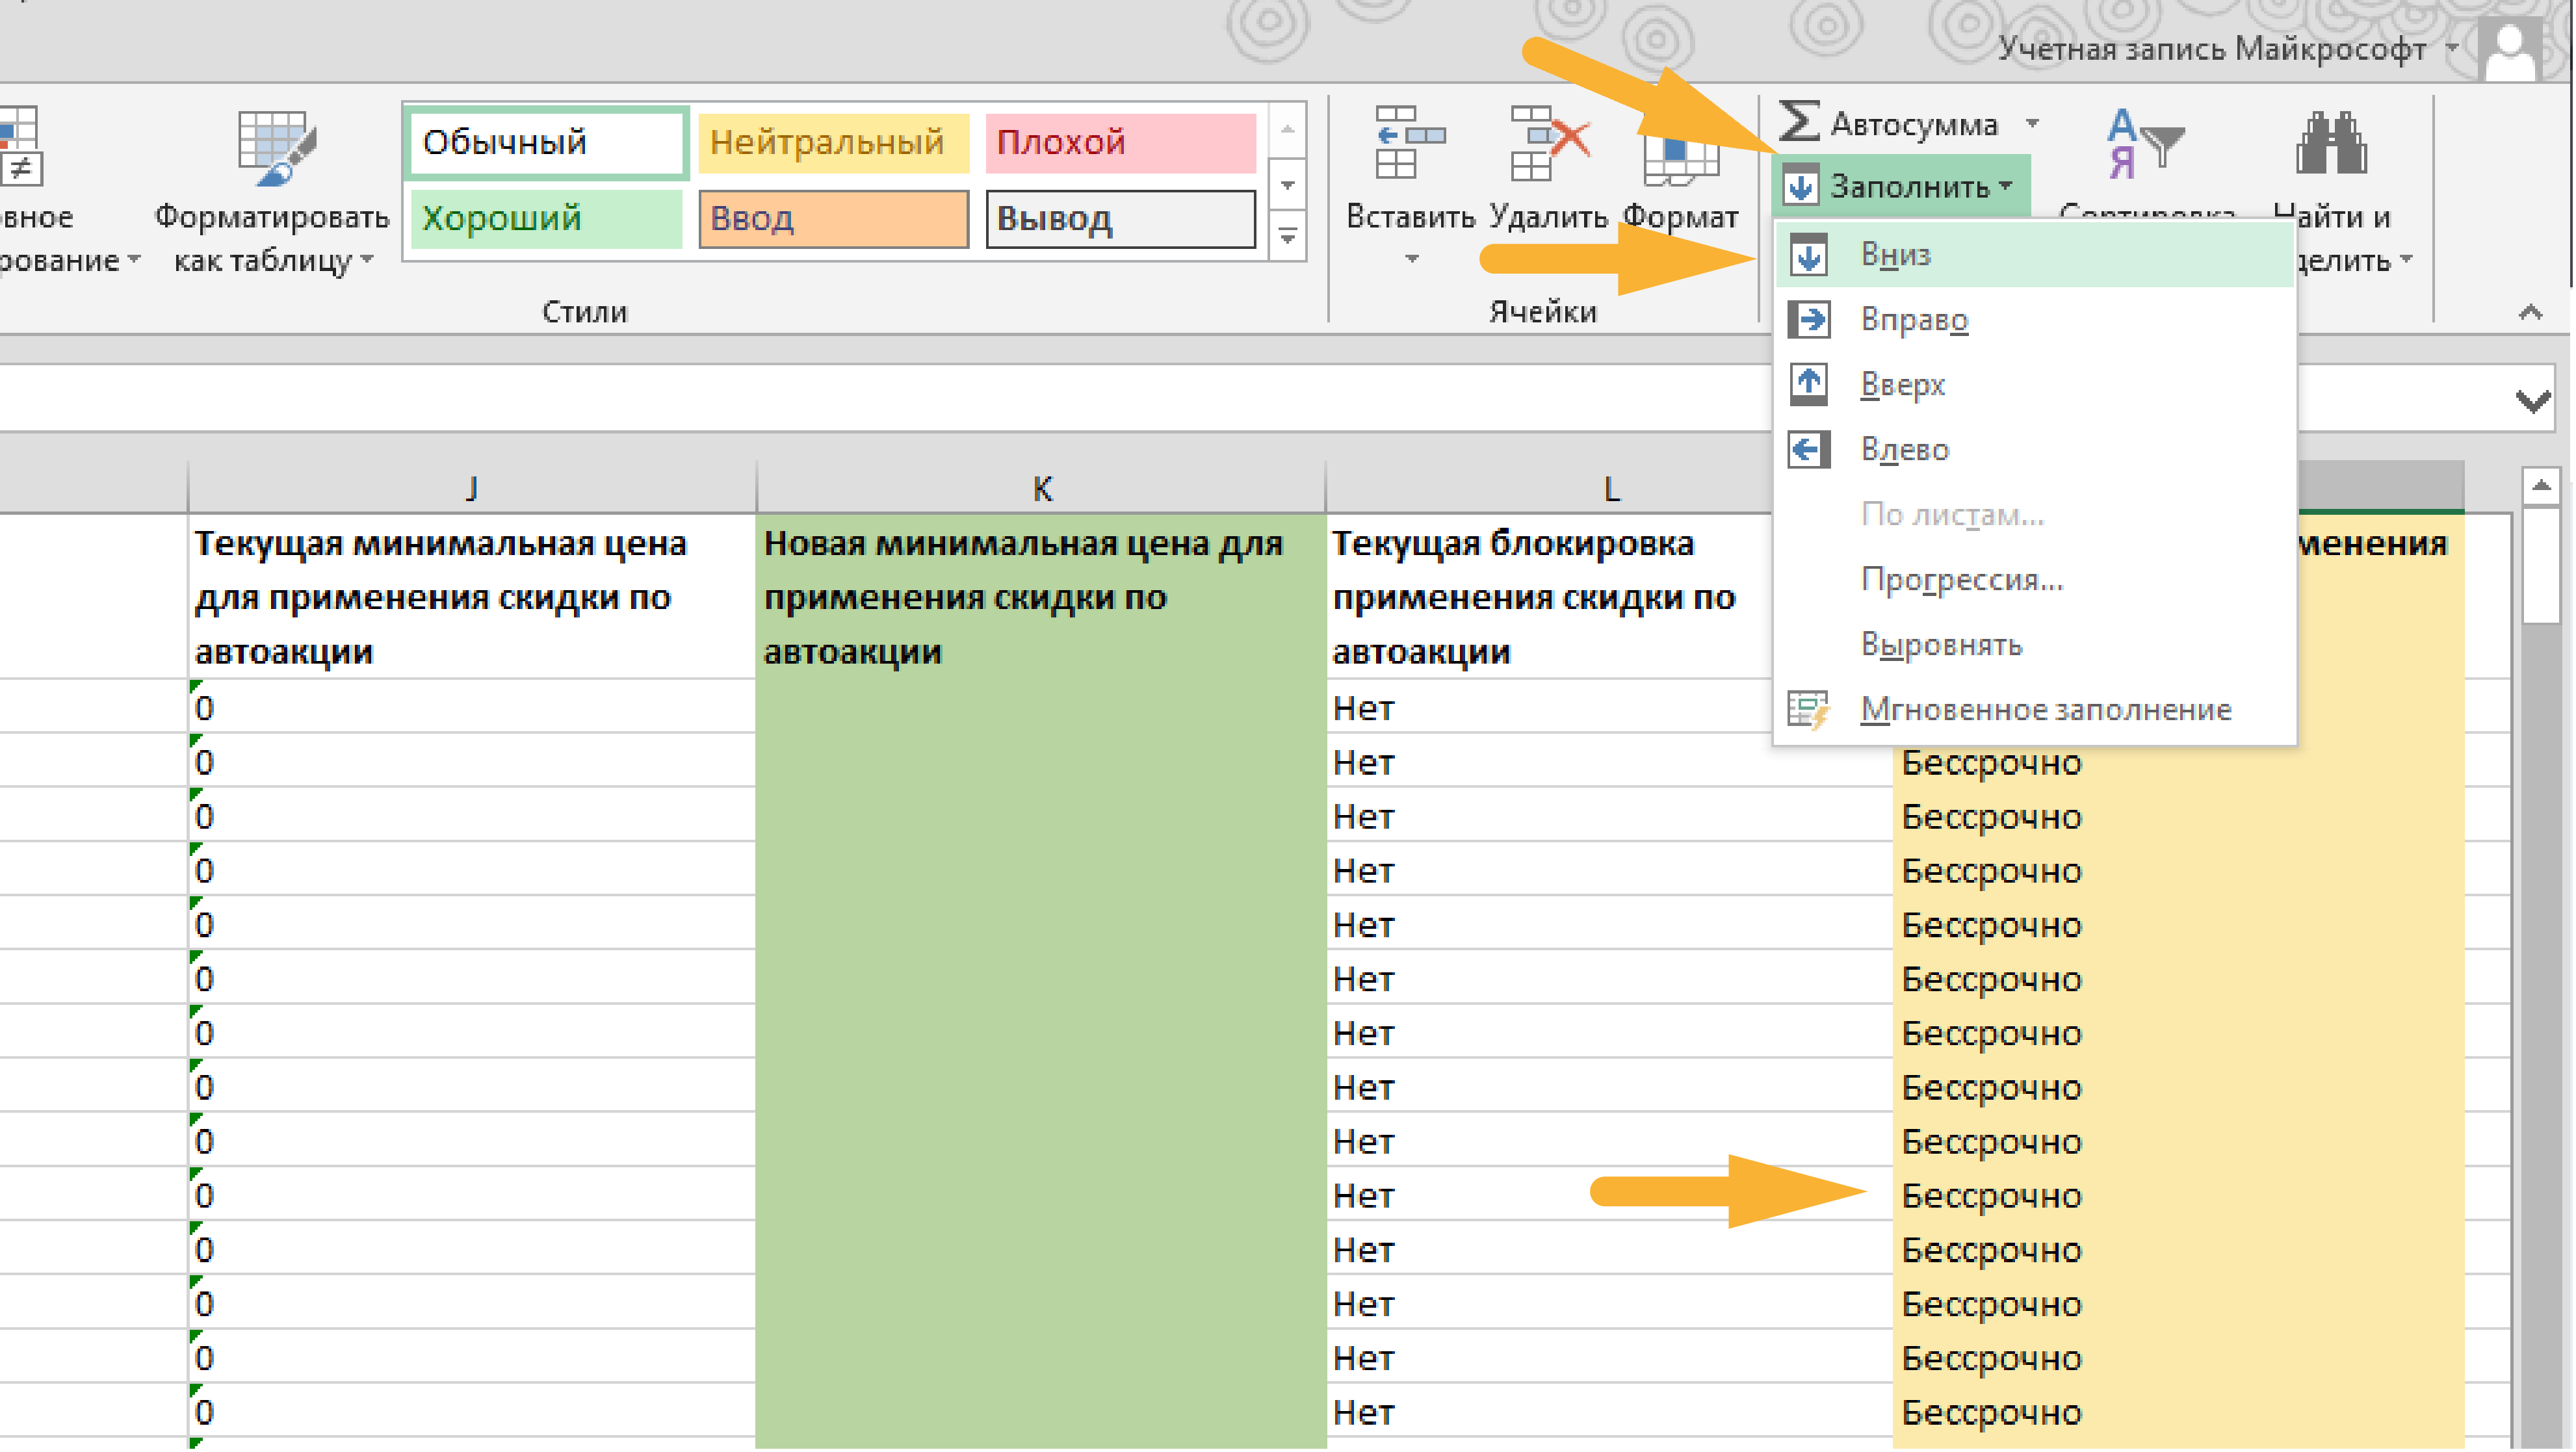Select Fill Right option
The width and height of the screenshot is (2576, 1452).
(1913, 320)
